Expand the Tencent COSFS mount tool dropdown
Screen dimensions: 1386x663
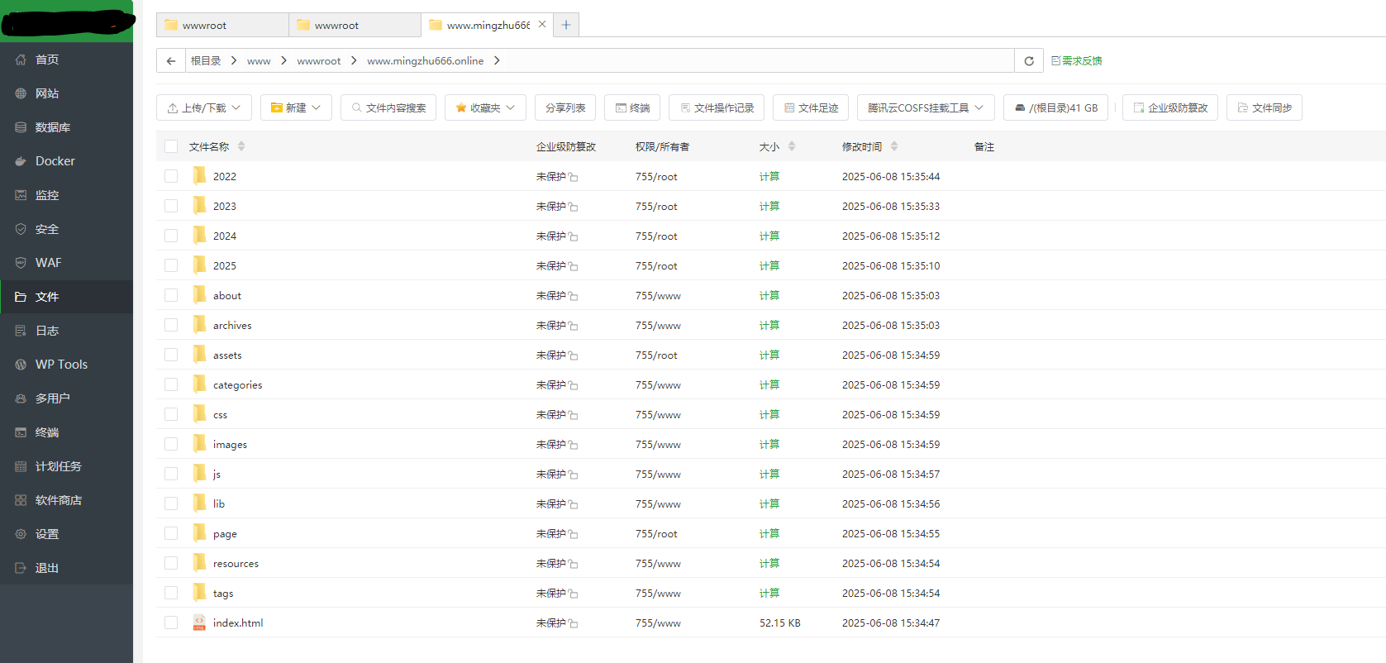tap(925, 107)
